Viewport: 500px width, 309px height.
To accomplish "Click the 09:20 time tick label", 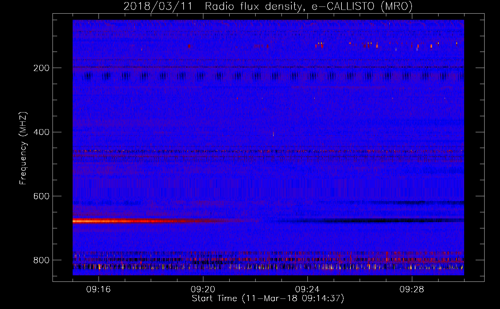I will click(203, 290).
